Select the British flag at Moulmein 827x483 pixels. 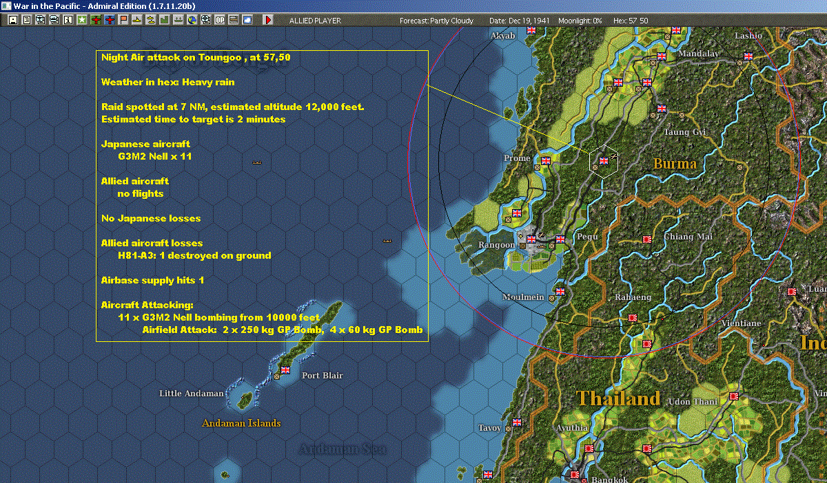[560, 291]
